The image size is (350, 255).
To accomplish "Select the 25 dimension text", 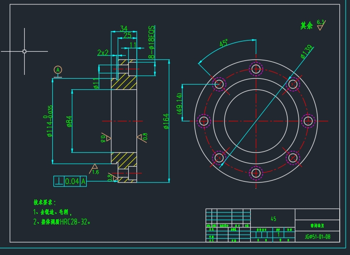I will pyautogui.click(x=127, y=35).
